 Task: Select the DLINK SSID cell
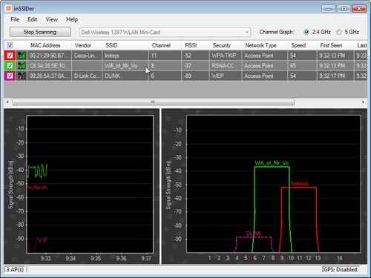125,76
